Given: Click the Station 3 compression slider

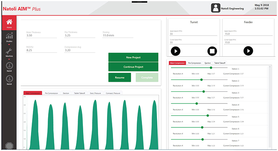Looking at the screenshot, I should [x=199, y=92].
